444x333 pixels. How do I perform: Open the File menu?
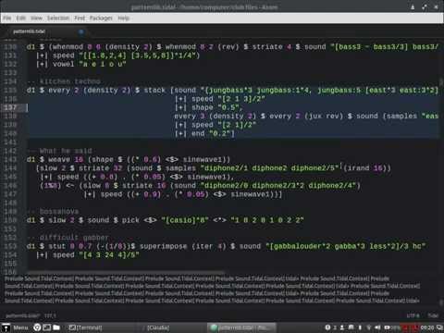click(6, 18)
